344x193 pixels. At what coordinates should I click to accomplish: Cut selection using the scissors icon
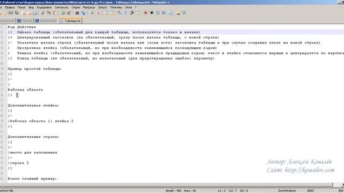43,13
